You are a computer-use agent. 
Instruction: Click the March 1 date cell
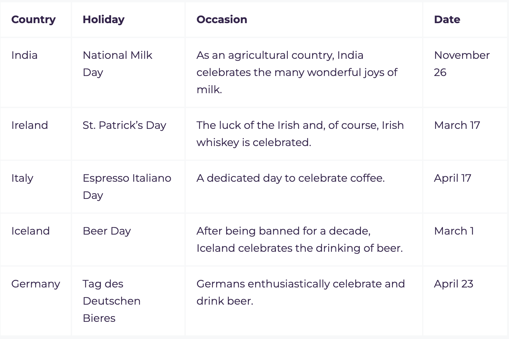point(454,231)
